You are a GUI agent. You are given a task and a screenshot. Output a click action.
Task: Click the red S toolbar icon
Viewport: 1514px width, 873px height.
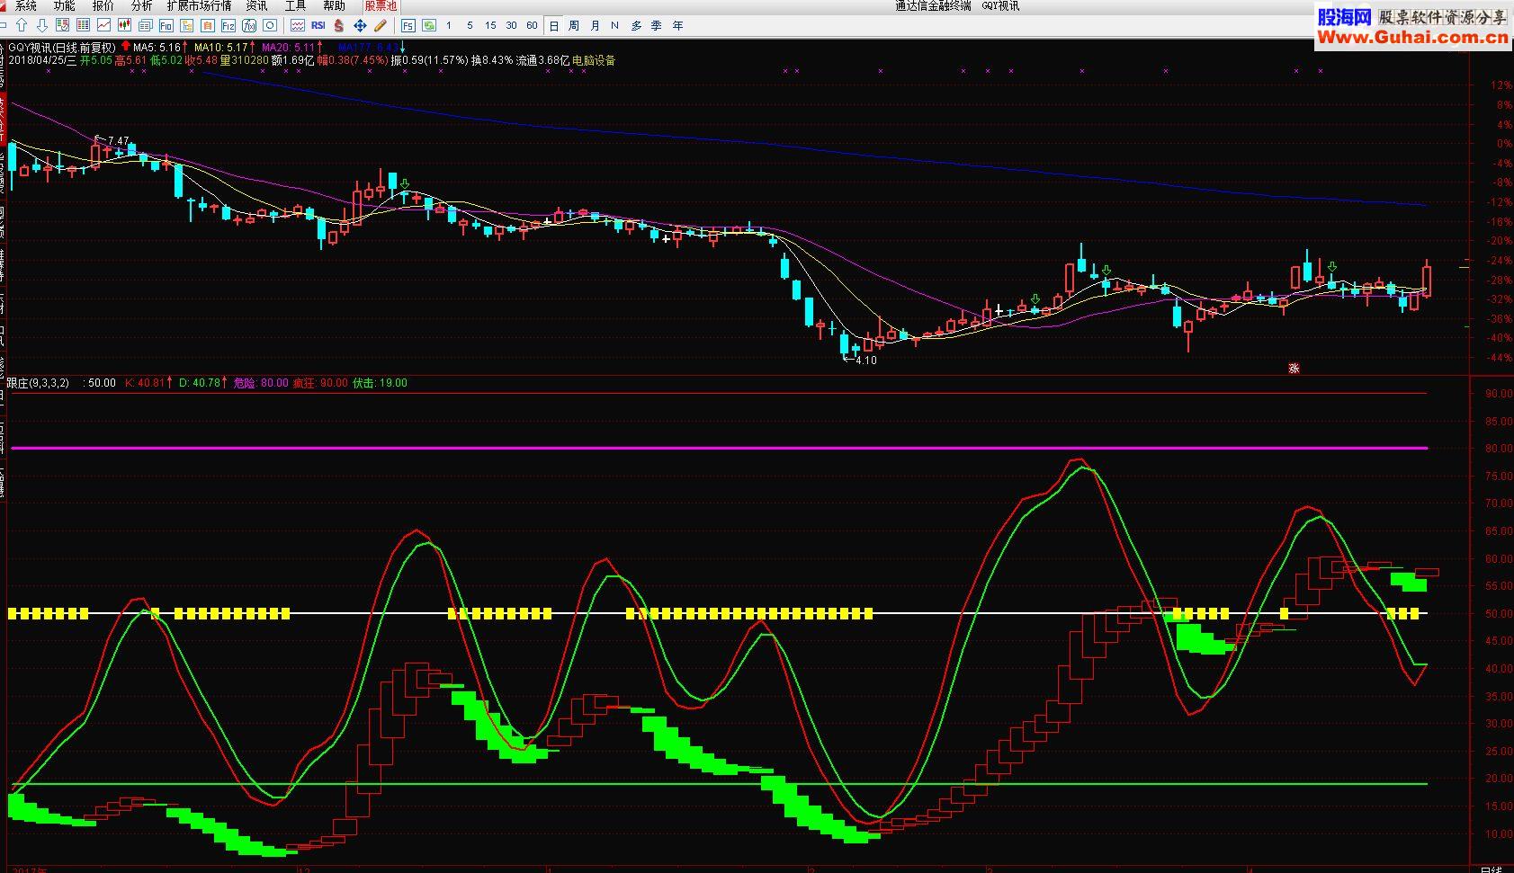click(x=339, y=25)
